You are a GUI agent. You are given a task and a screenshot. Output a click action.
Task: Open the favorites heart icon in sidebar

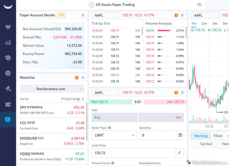click(8, 27)
